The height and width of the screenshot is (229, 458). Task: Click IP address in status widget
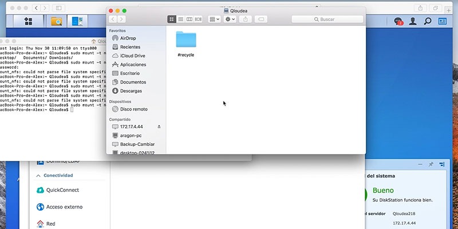pyautogui.click(x=404, y=223)
